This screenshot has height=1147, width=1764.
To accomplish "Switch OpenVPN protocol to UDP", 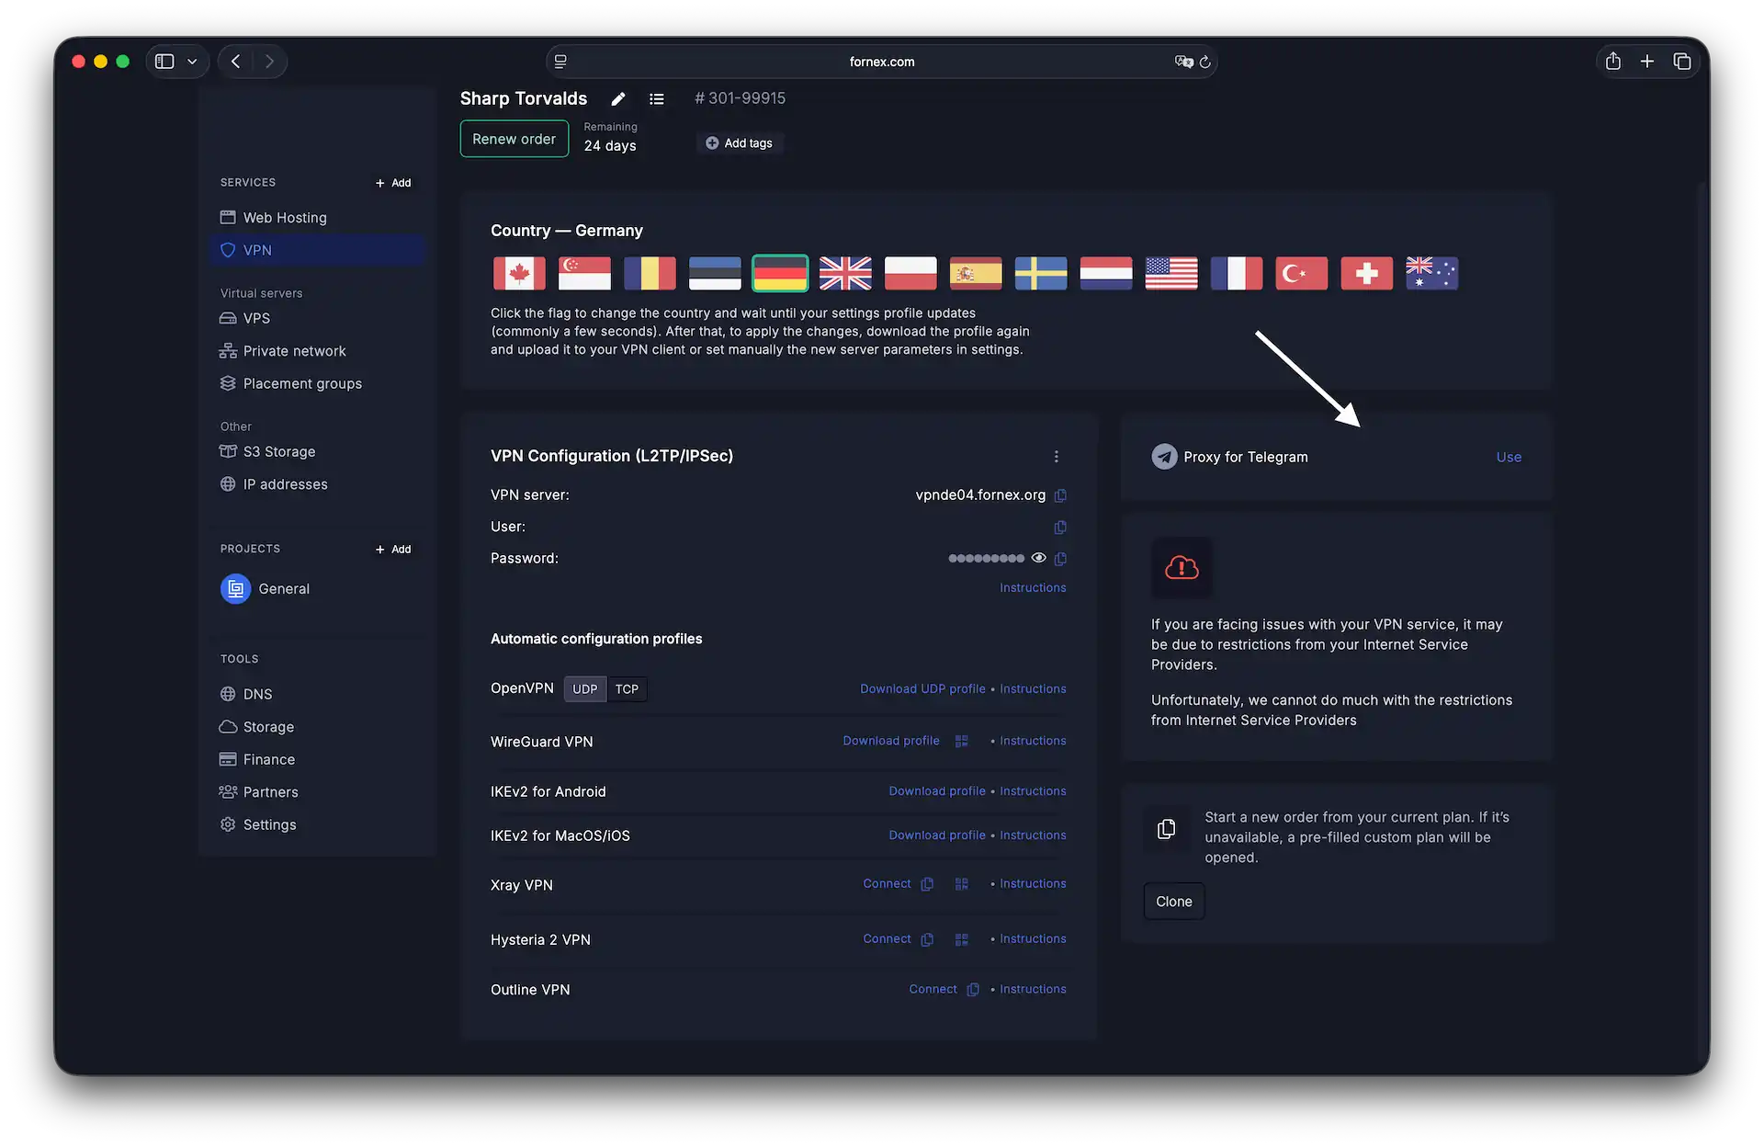I will 585,689.
